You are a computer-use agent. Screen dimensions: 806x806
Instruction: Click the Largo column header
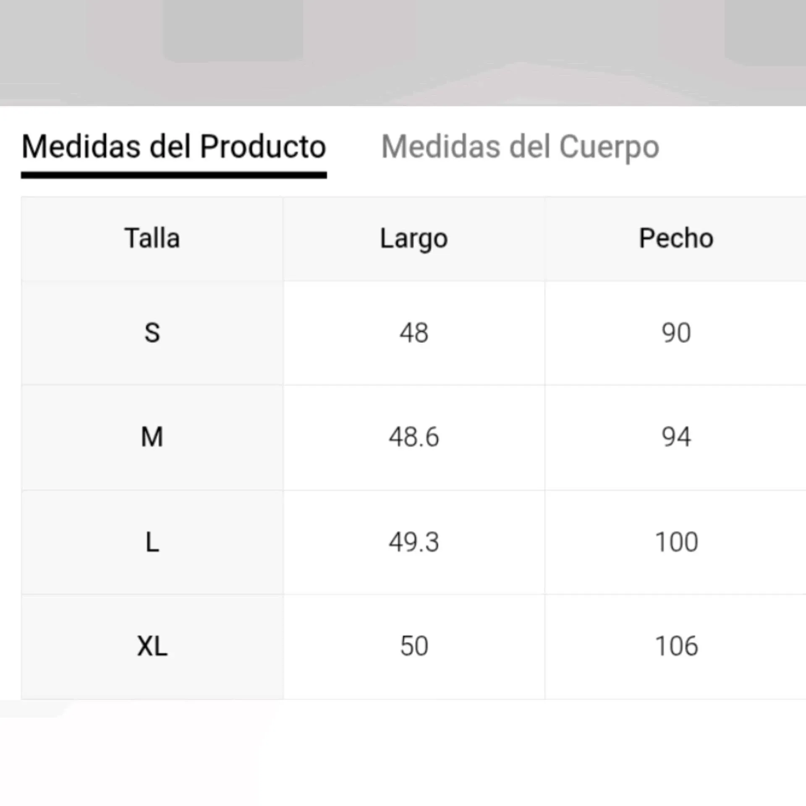pos(414,238)
